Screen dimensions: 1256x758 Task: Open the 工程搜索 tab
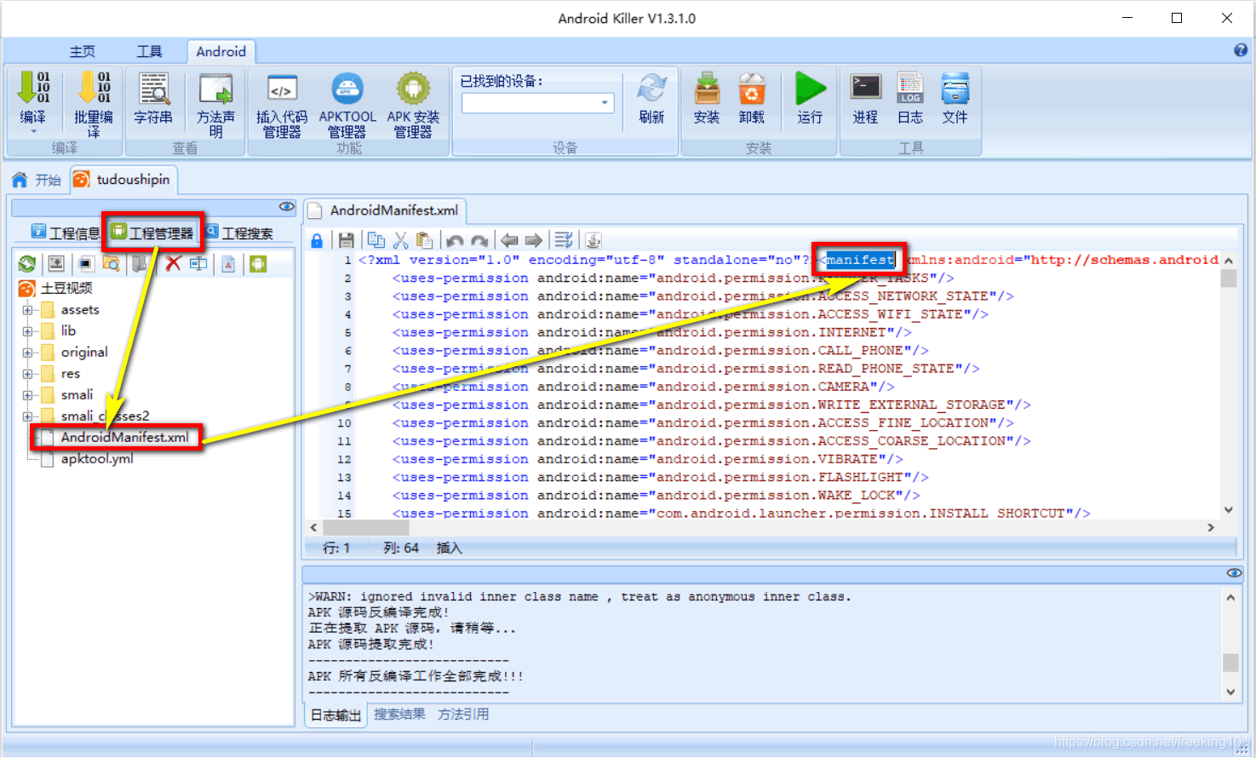tap(239, 233)
